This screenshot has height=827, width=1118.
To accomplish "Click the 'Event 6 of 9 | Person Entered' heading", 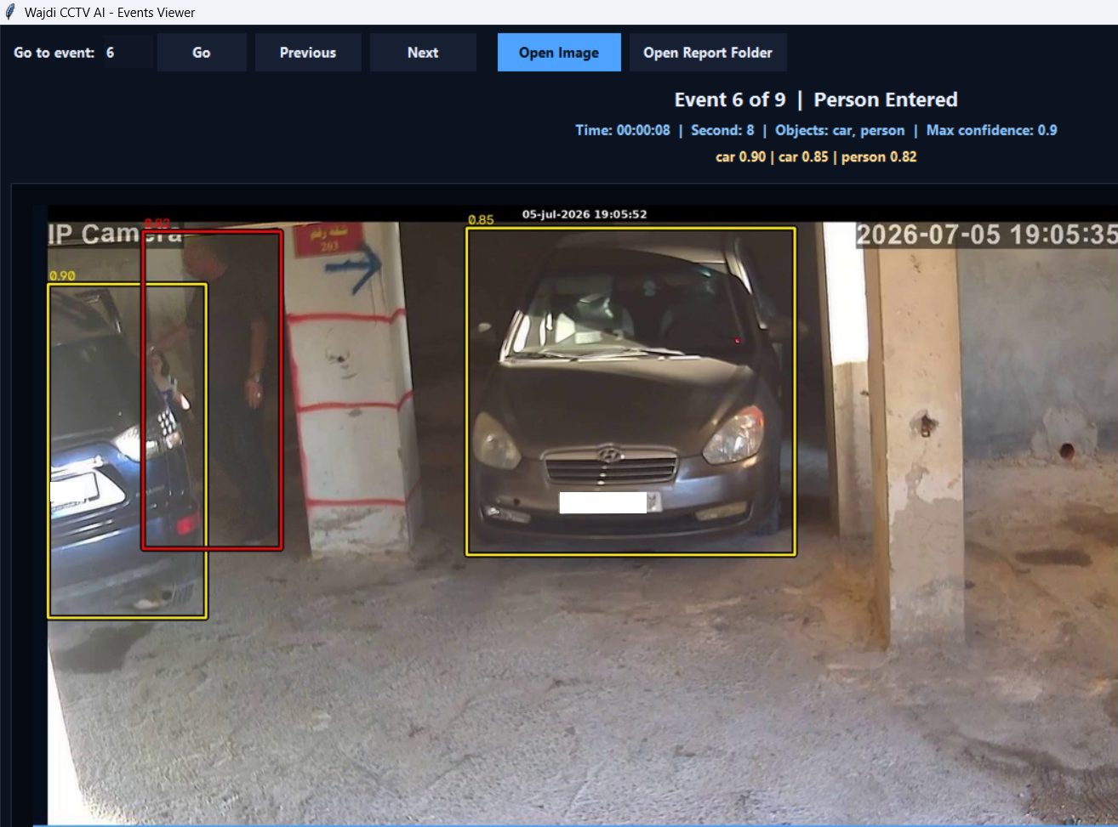I will pos(816,99).
